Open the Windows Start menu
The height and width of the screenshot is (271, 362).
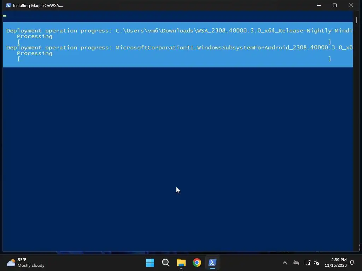tap(150, 263)
